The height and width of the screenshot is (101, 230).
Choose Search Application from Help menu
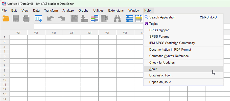(183, 17)
